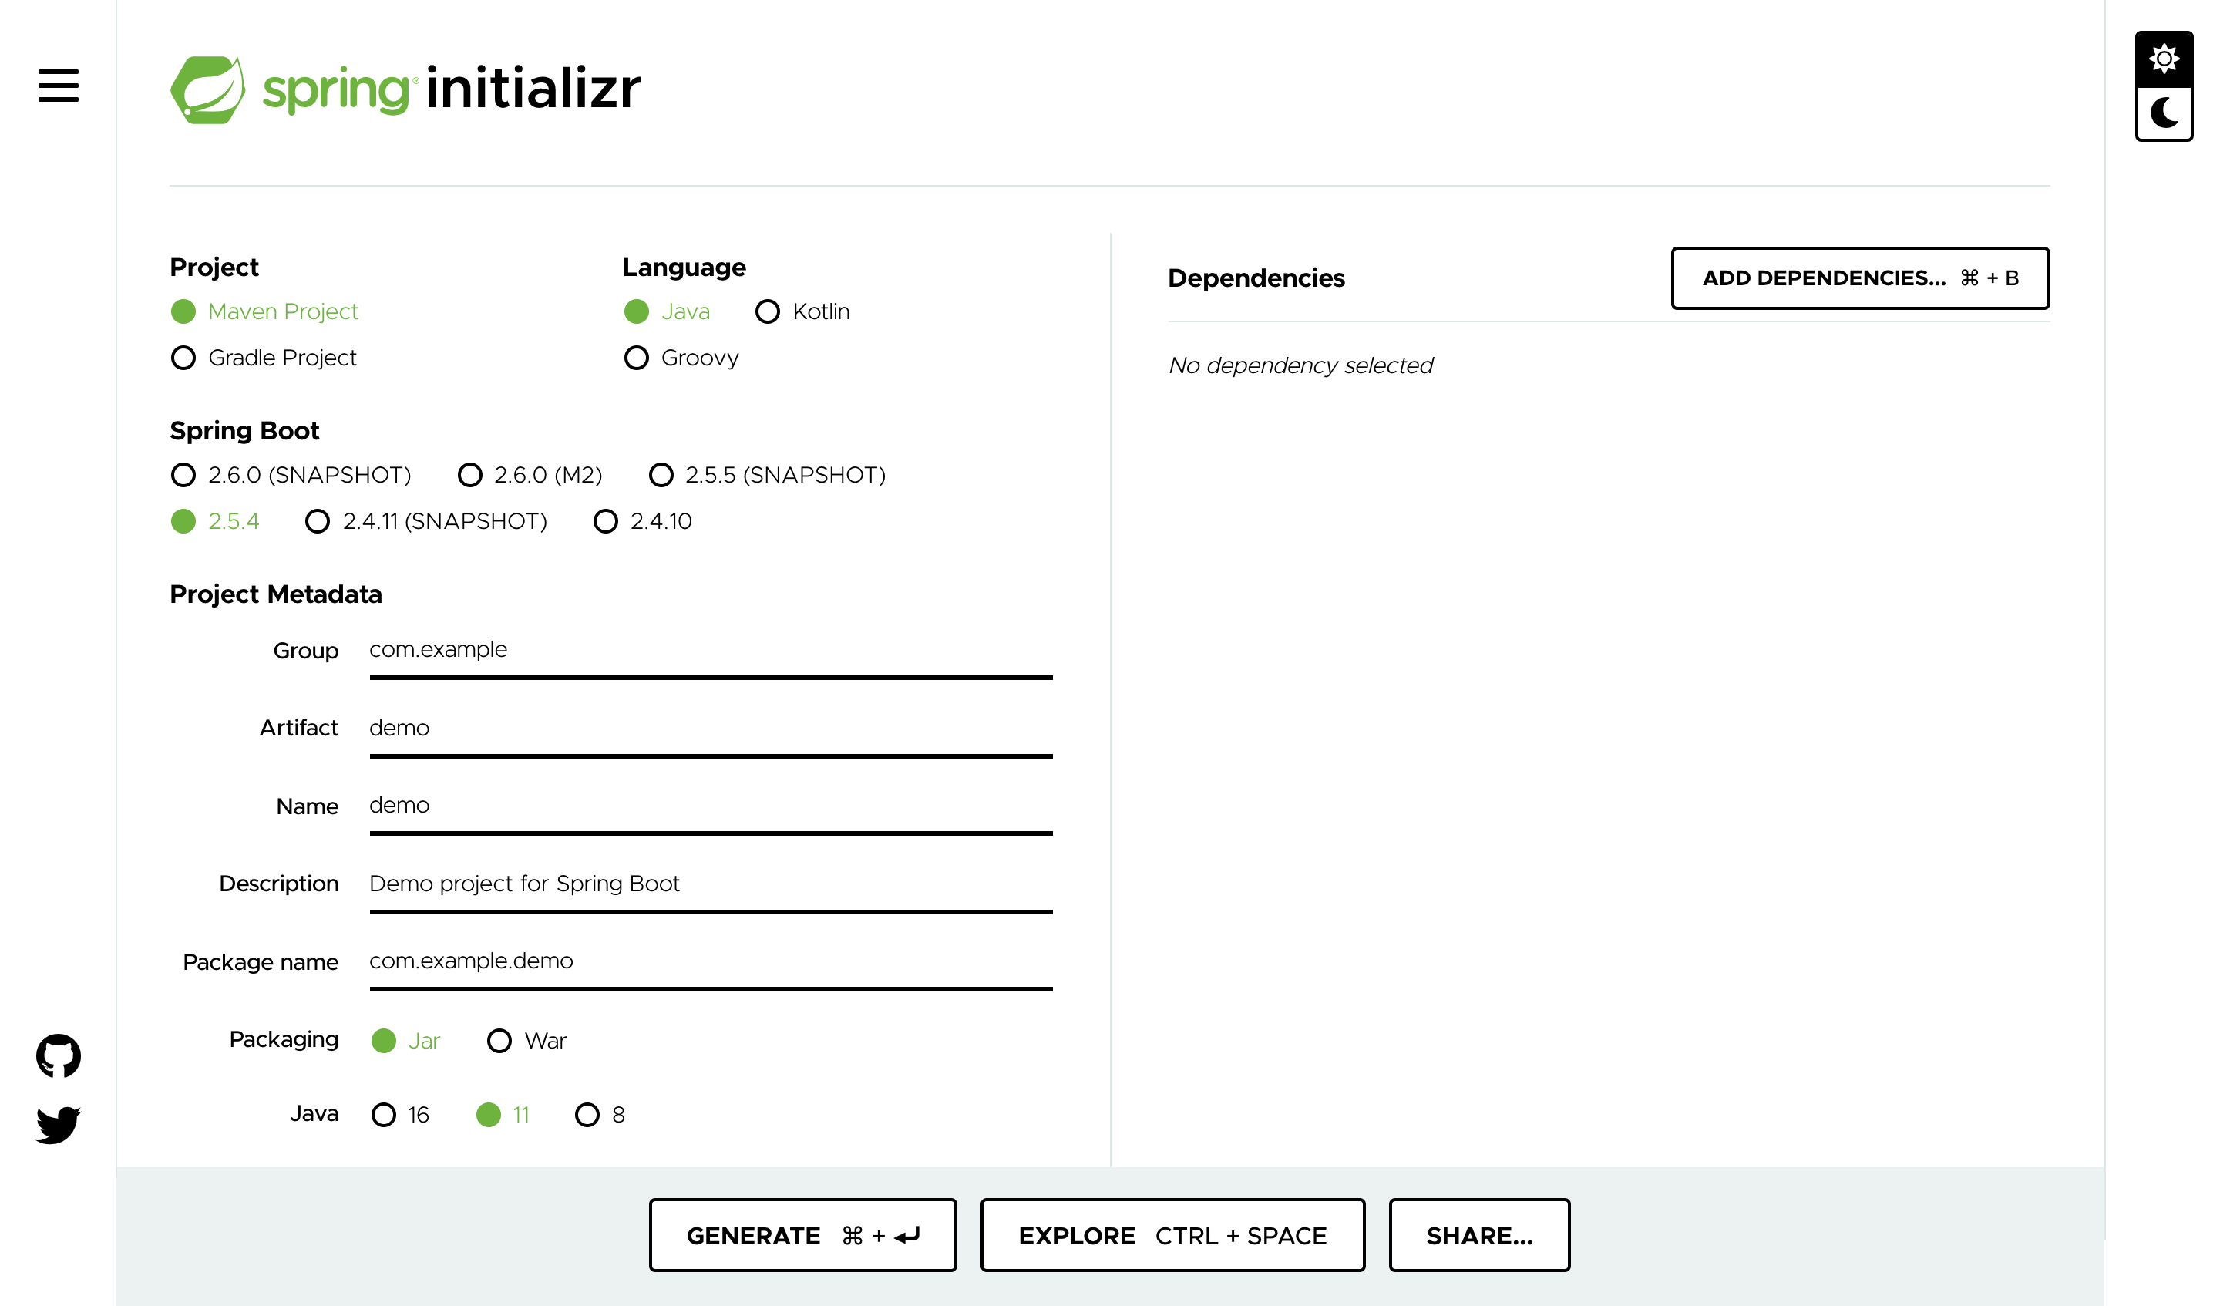Open the Add Dependencies dialog
This screenshot has height=1306, width=2220.
[x=1860, y=278]
